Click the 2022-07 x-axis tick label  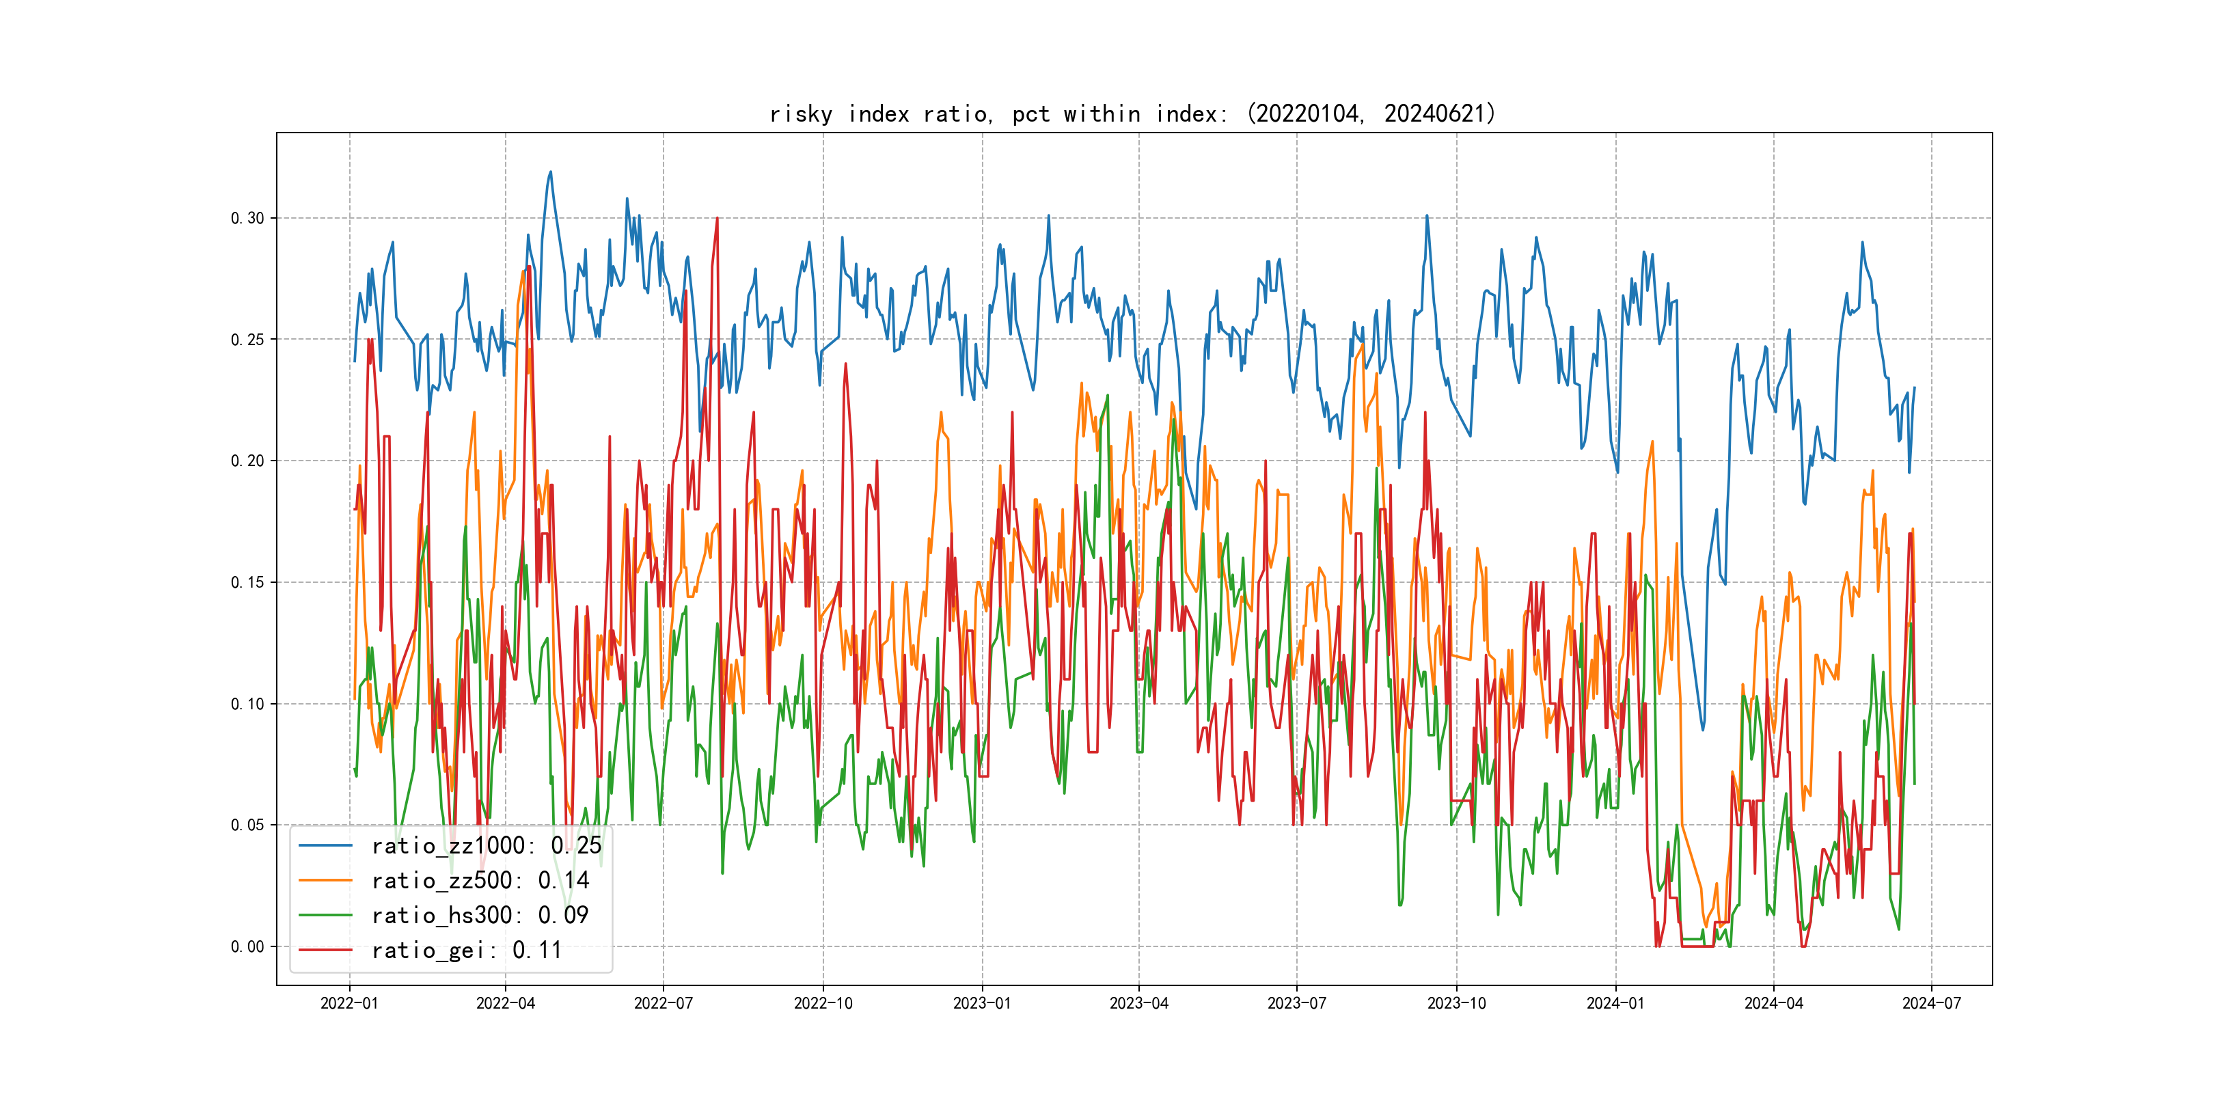pyautogui.click(x=663, y=1003)
